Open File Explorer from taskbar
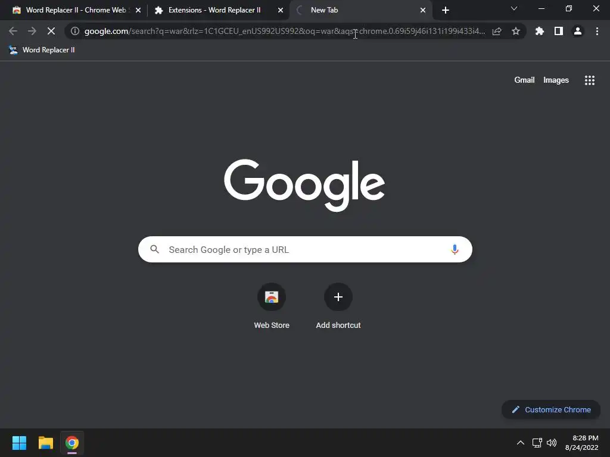610x457 pixels. pyautogui.click(x=45, y=443)
